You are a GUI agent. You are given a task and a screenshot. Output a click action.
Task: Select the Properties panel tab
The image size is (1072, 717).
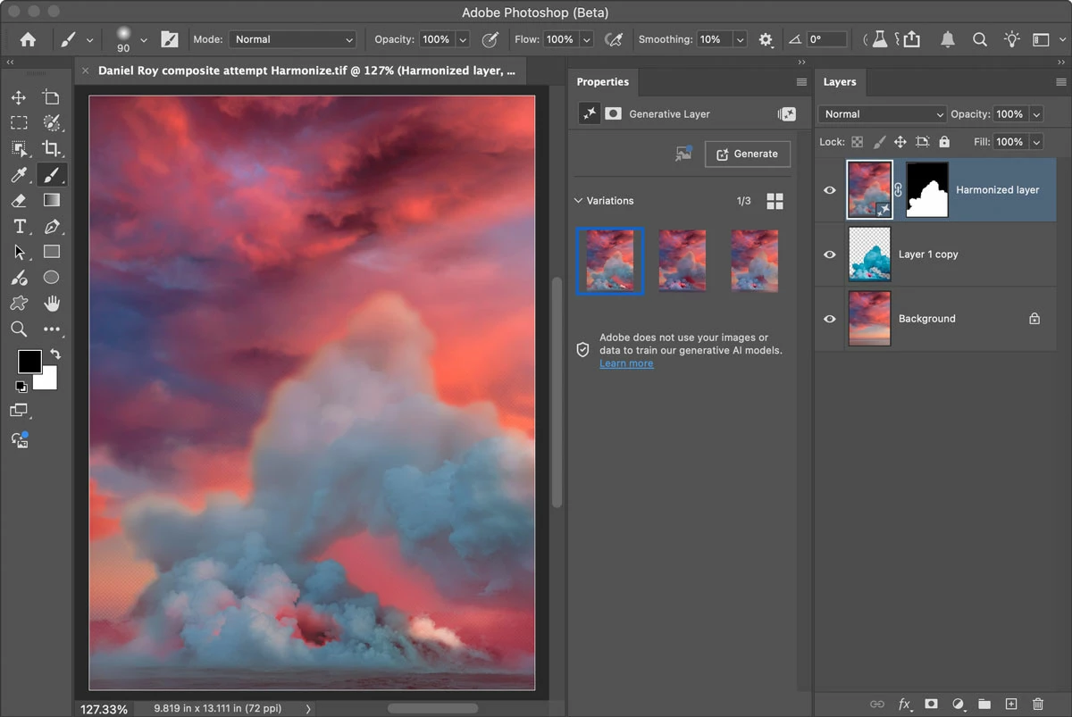[603, 82]
